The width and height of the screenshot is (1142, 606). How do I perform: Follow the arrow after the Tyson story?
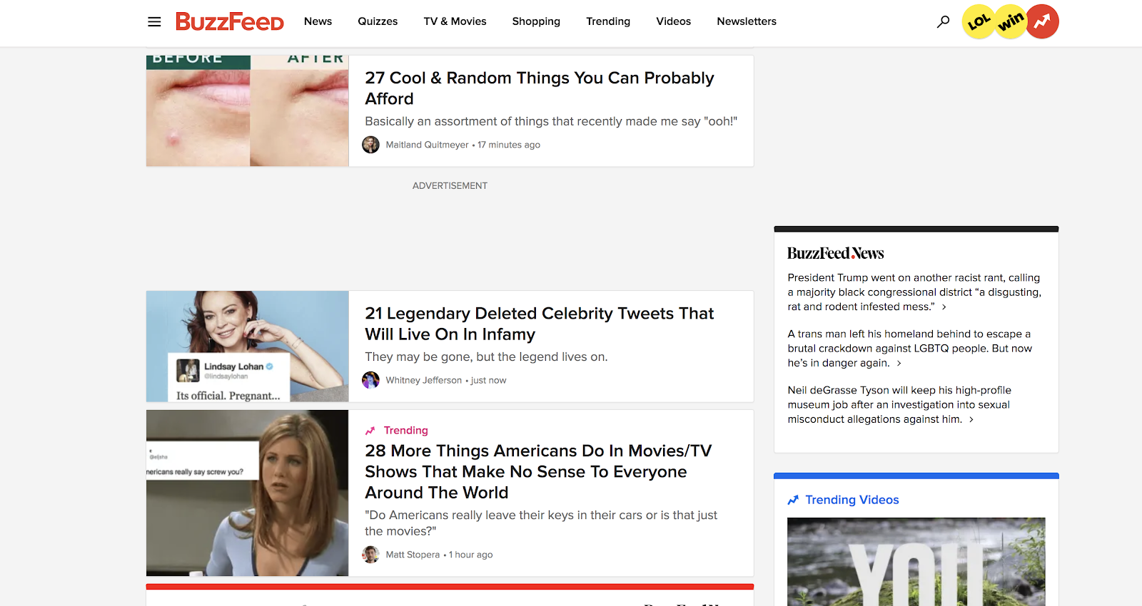click(x=971, y=420)
